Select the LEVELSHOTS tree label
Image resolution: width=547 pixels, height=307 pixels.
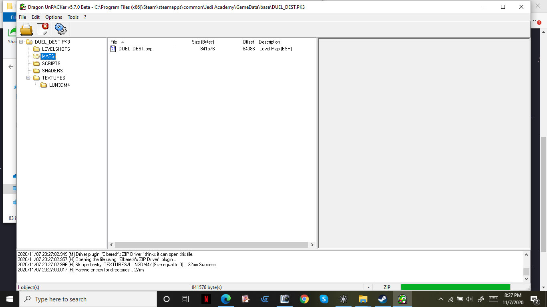click(56, 49)
